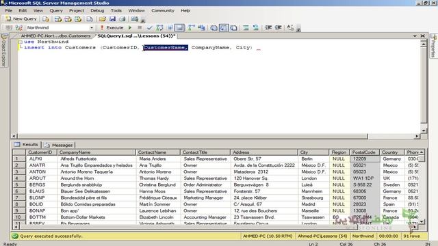
Task: Select the ALFKI customer ID cell
Action: pos(42,159)
